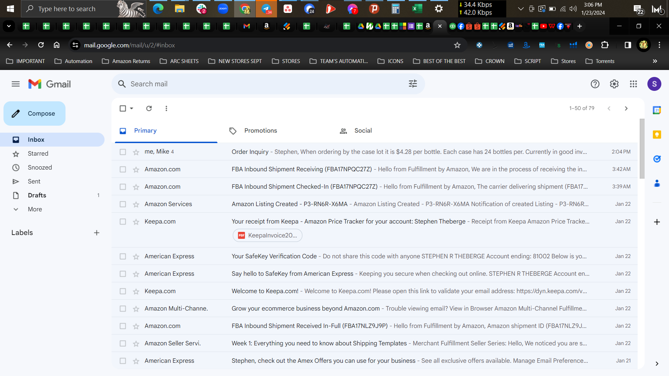Open File Explorer from taskbar
This screenshot has height=376, width=669.
(179, 9)
